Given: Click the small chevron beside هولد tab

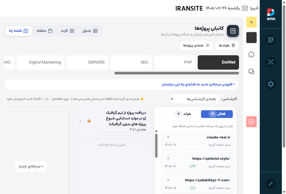Looking at the screenshot, I should (161, 114).
